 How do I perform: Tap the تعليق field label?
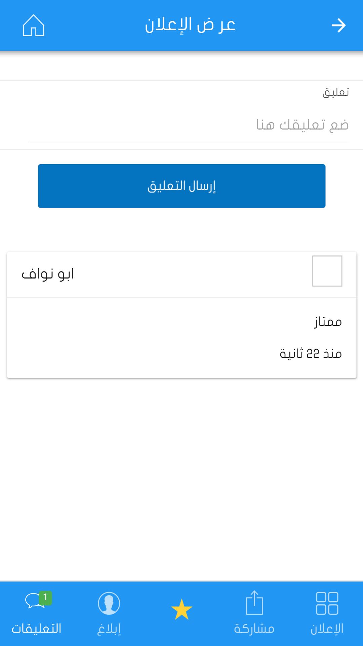(335, 92)
